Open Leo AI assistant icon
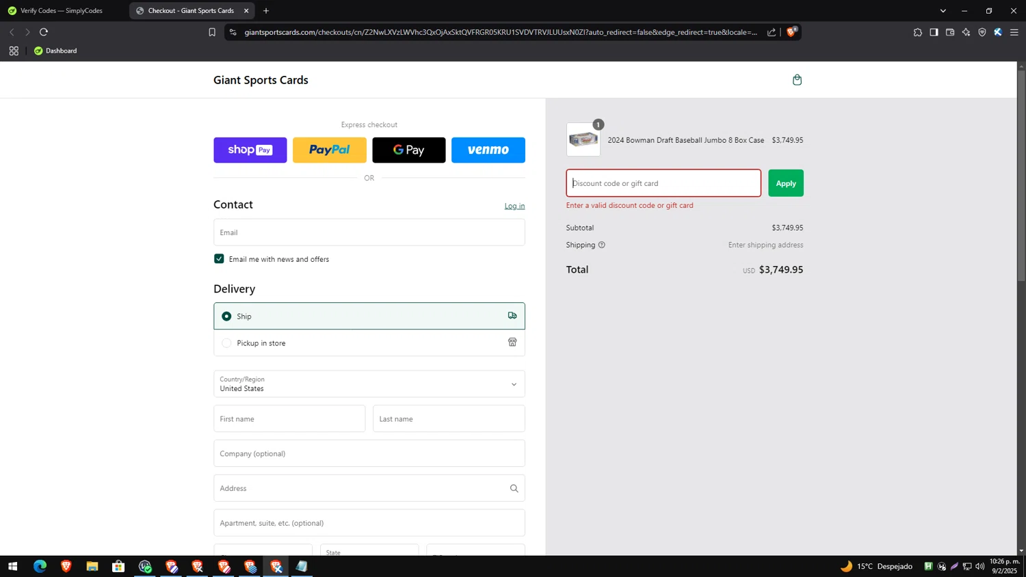This screenshot has height=577, width=1026. 966,32
